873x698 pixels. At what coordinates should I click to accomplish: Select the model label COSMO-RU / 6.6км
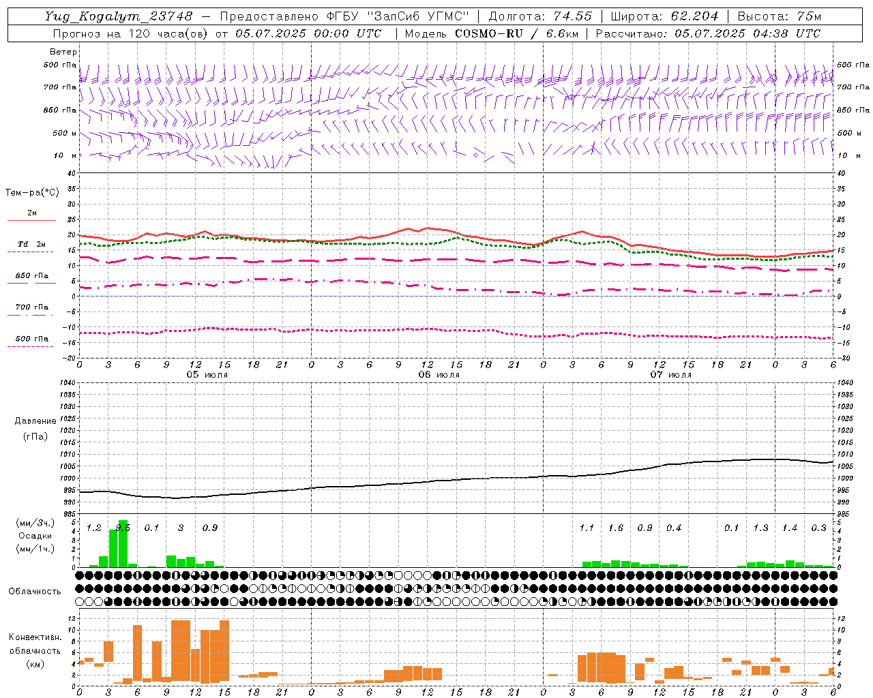point(518,33)
